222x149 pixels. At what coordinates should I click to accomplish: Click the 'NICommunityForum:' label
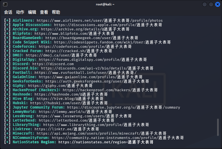31,138
